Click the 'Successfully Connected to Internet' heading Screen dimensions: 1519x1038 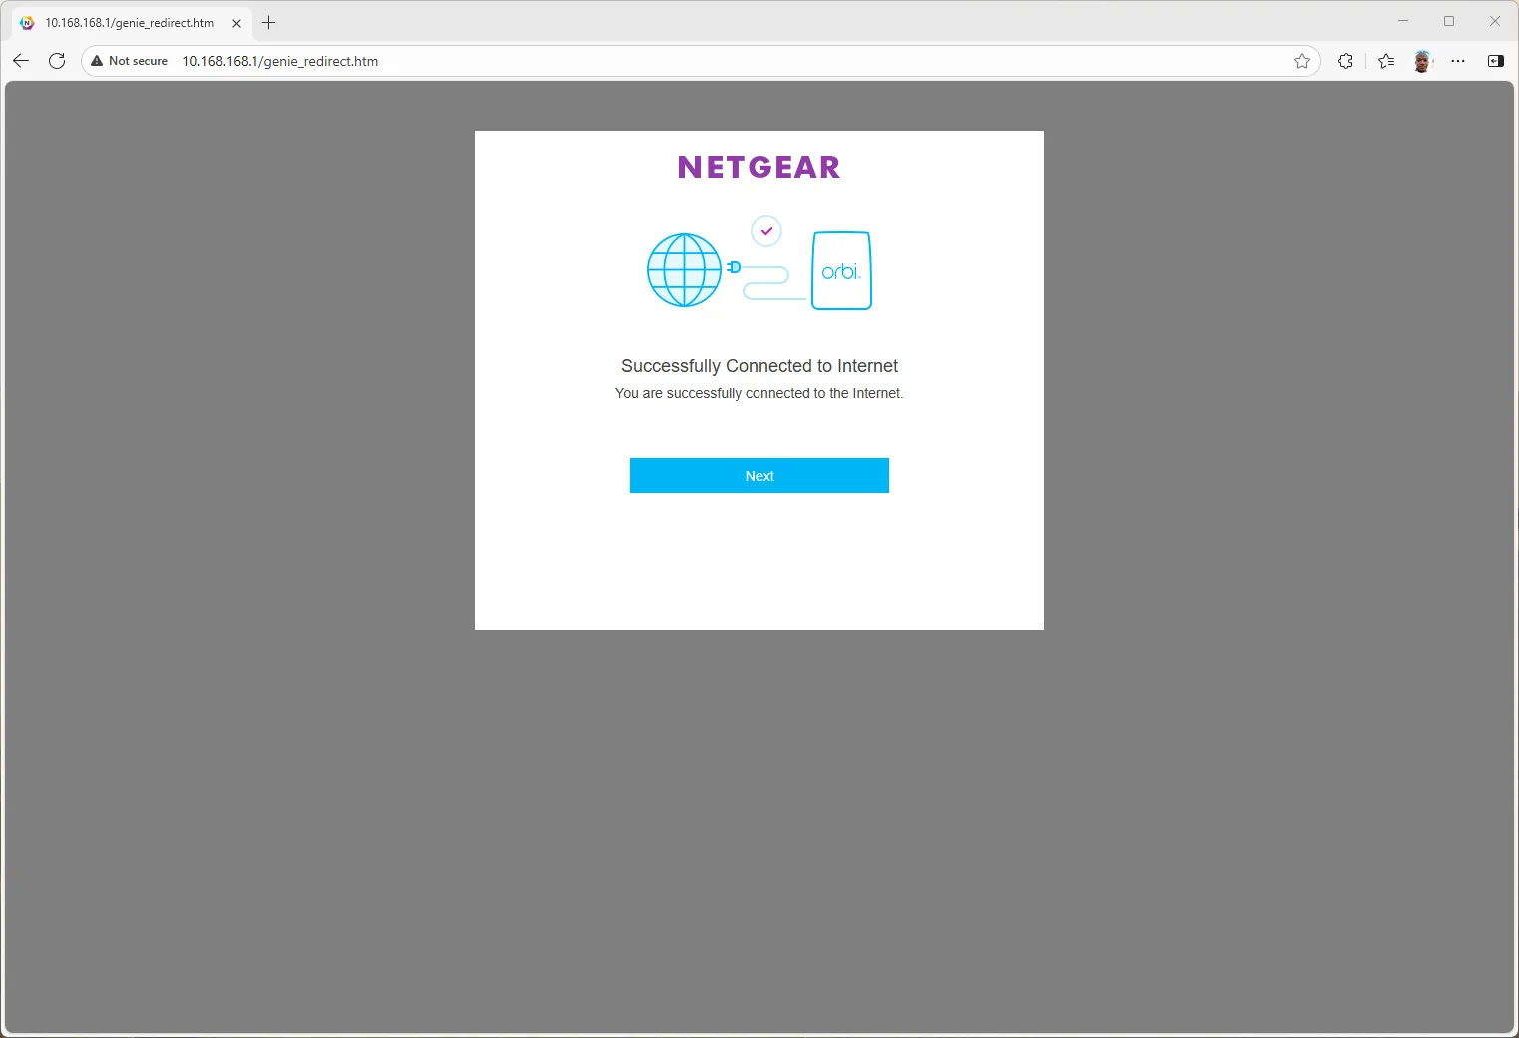(759, 366)
